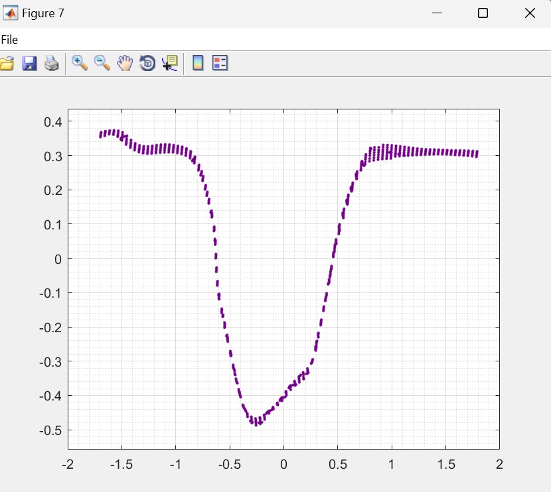
Task: Click the Figure 7 title text
Action: (43, 13)
